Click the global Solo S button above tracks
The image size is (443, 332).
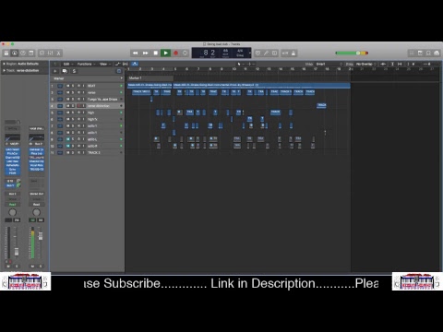74,71
